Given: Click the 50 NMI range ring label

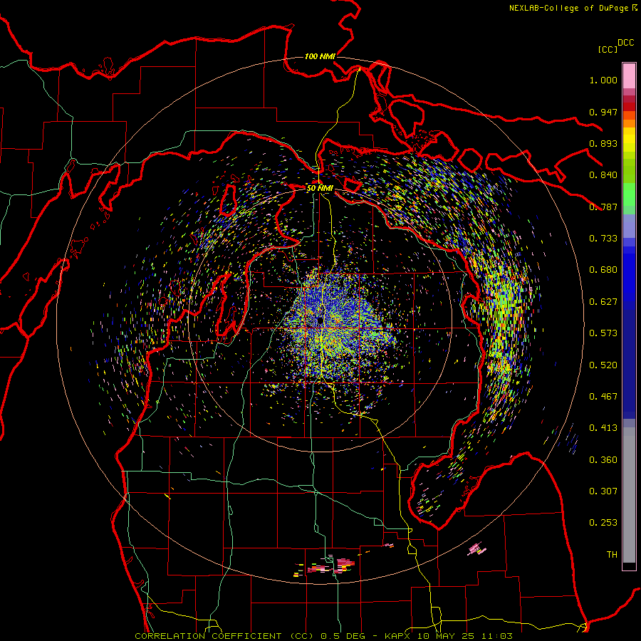Looking at the screenshot, I should (x=320, y=188).
